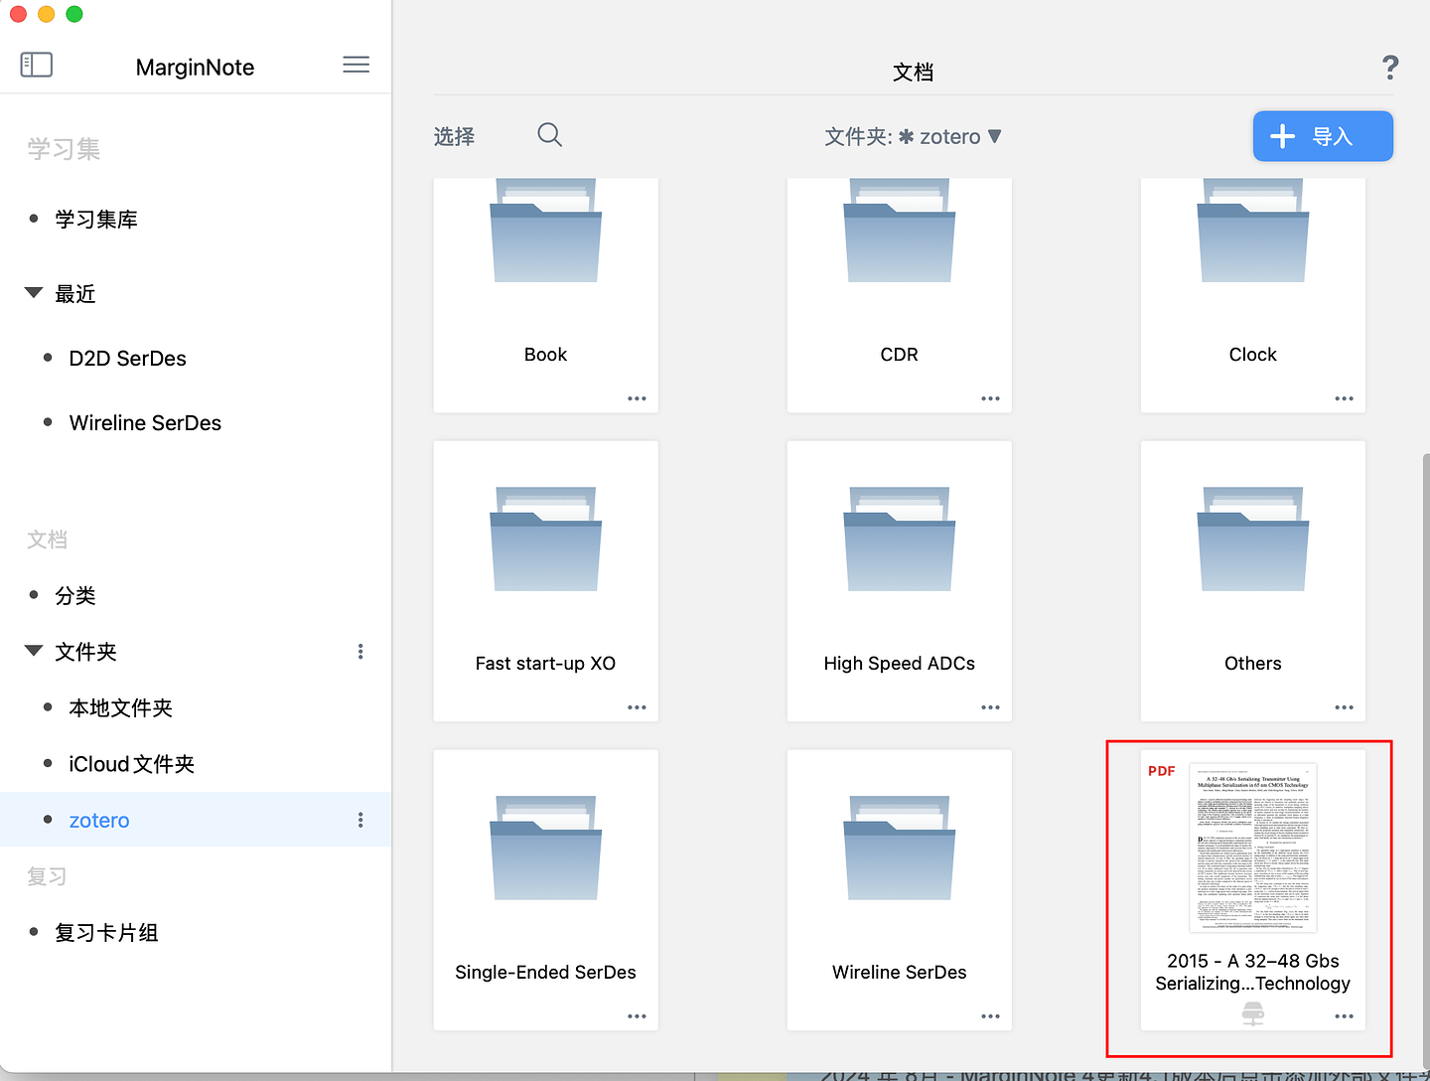Select zotero folder in the sidebar

(196, 820)
